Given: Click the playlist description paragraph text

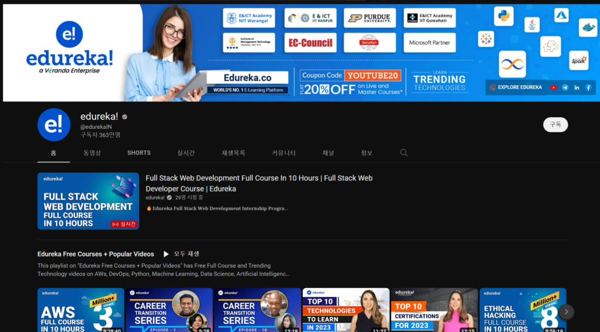Looking at the screenshot, I should [163, 270].
